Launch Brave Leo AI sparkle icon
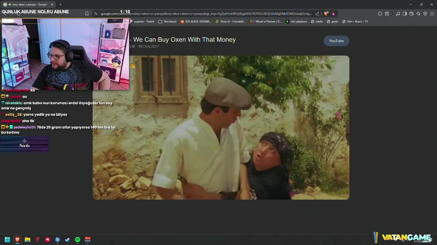Image resolution: width=437 pixels, height=245 pixels. 418,14
